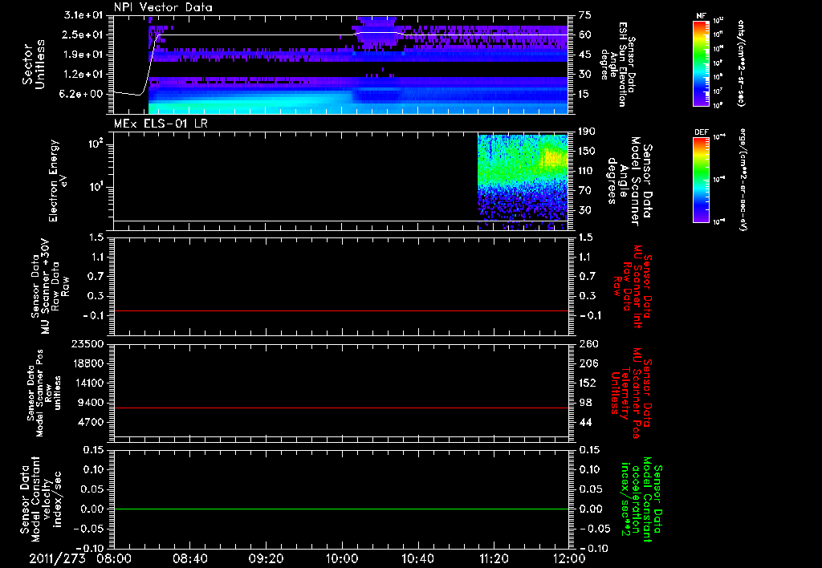Click the '260' telemetry axis value
The height and width of the screenshot is (568, 822).
pyautogui.click(x=588, y=343)
